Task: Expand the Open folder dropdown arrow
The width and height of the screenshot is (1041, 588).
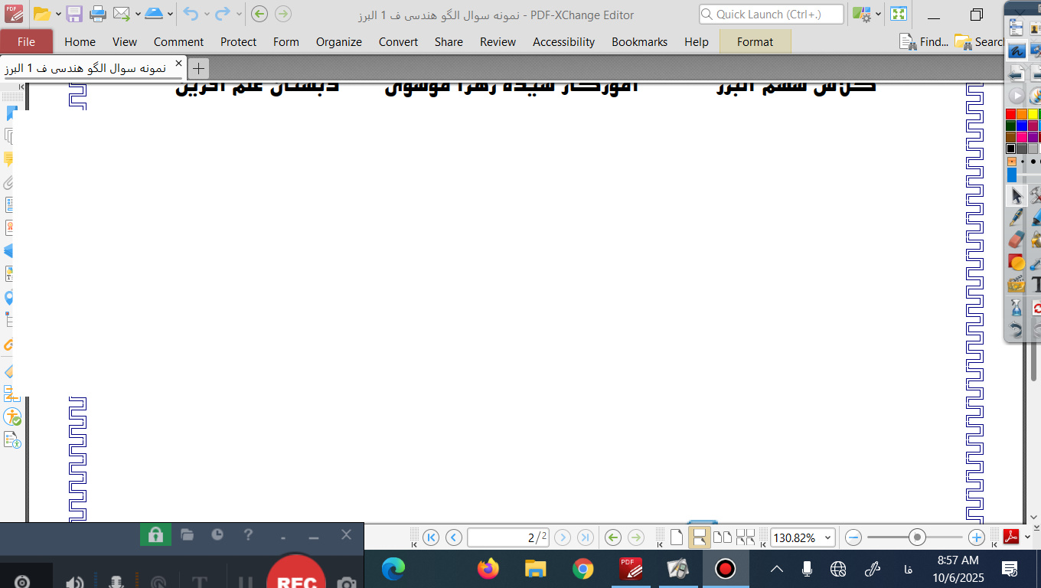Action: pos(58,14)
